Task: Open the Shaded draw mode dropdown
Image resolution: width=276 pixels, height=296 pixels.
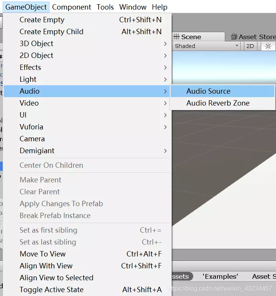Action: coord(207,46)
